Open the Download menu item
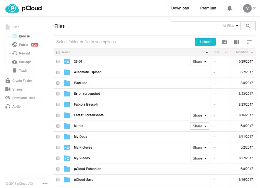This screenshot has width=260, height=188. click(x=180, y=8)
